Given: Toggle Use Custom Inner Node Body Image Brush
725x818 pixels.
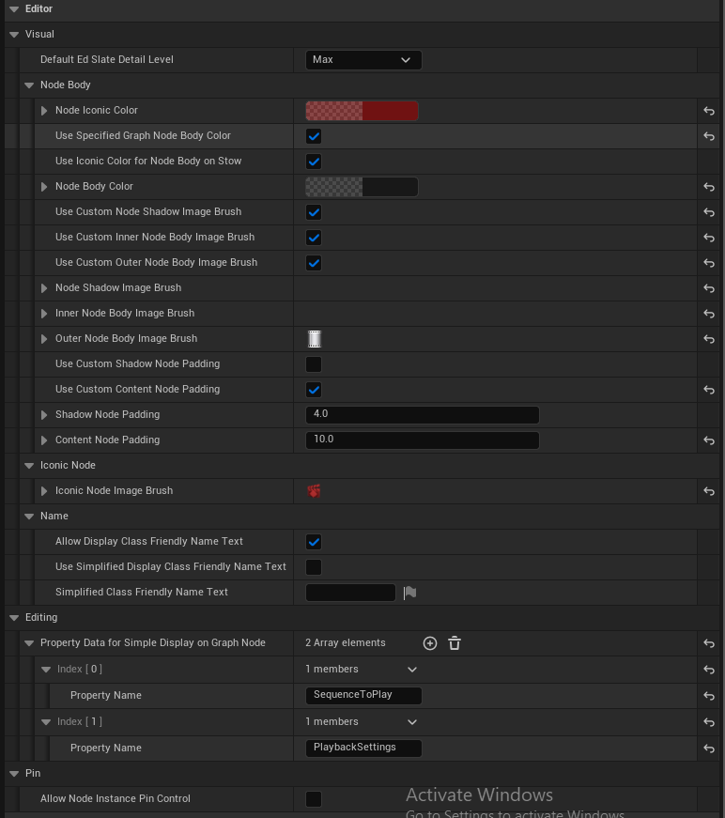Looking at the screenshot, I should (314, 238).
